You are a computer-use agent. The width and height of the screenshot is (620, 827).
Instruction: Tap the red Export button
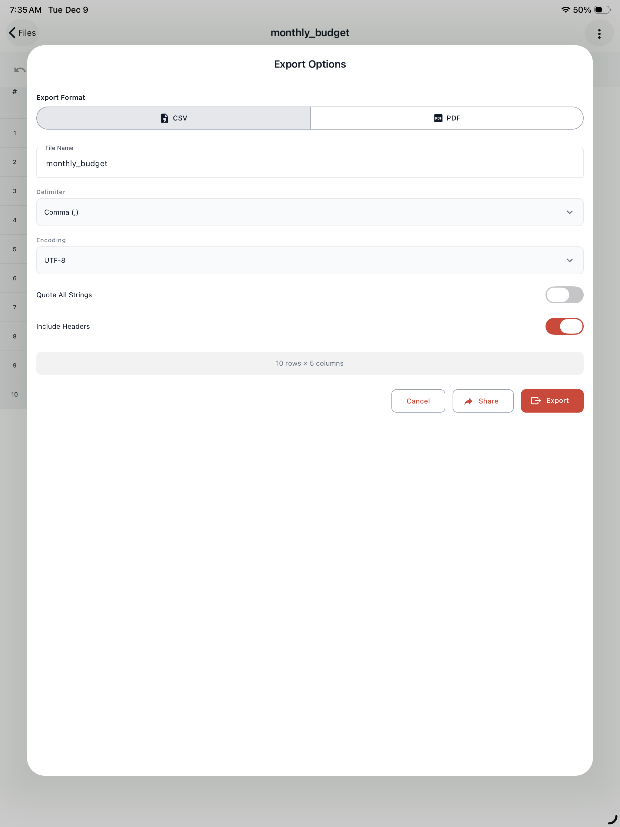click(x=552, y=401)
